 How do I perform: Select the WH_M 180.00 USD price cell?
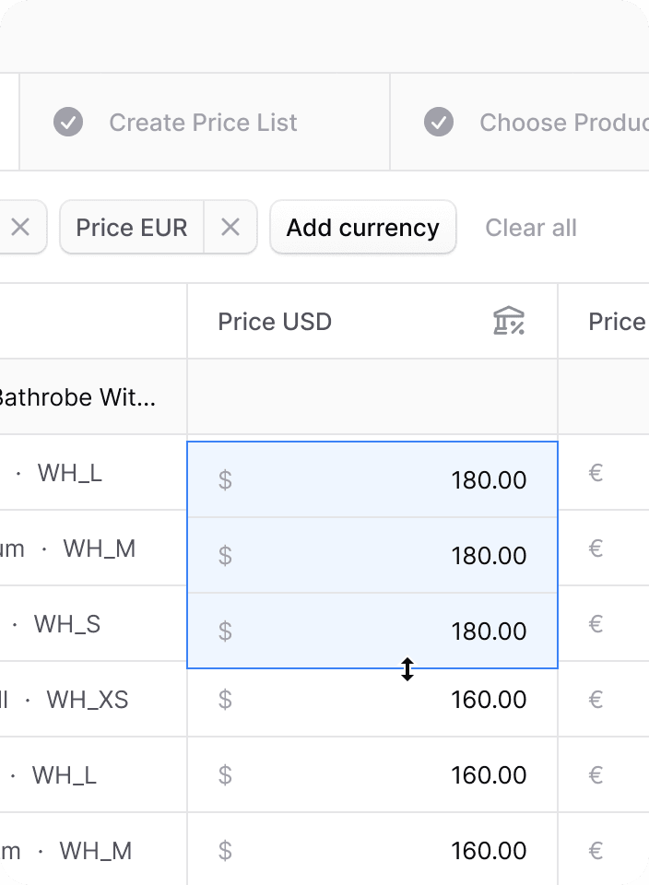(x=372, y=555)
